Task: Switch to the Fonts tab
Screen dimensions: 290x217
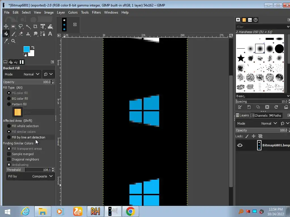Action: (x=250, y=20)
